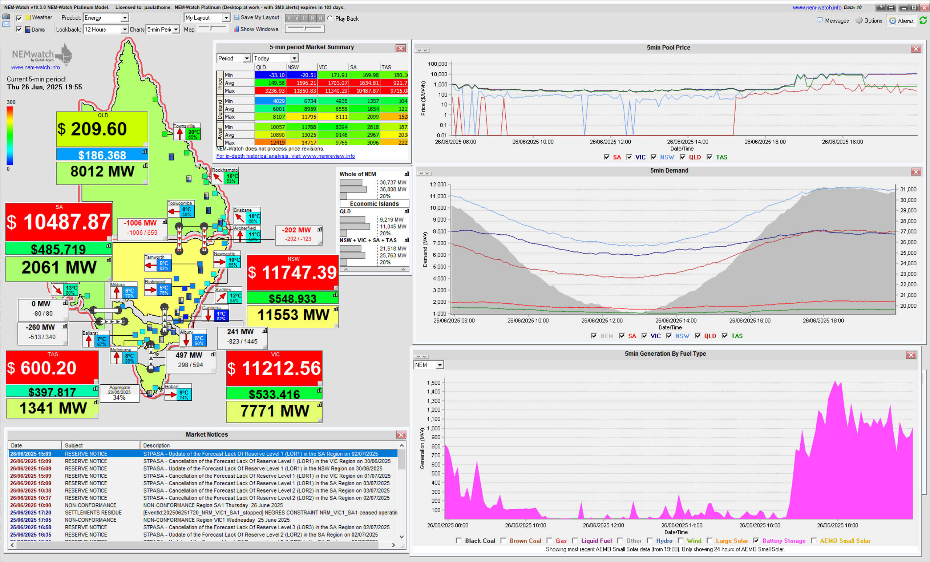Click chart icon on the -202 MW interconnector box
Screen dimensions: 930x562
[x=320, y=229]
